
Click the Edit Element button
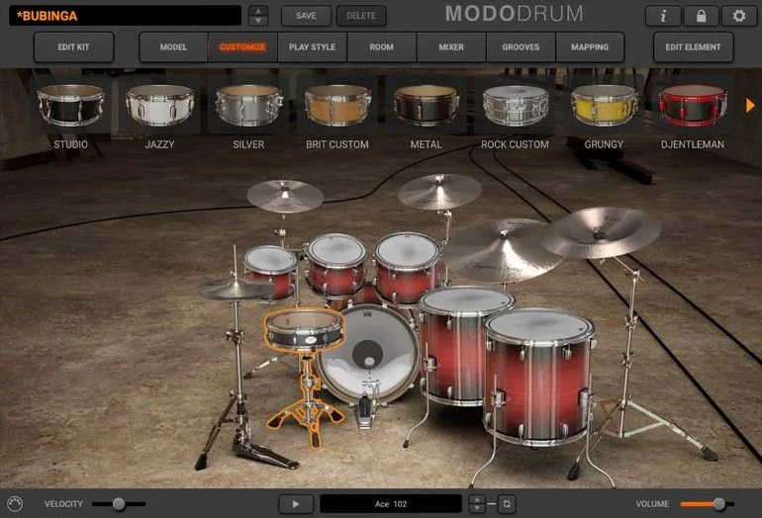693,47
